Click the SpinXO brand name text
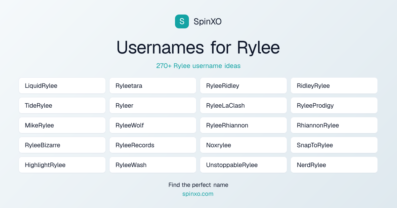This screenshot has width=397, height=208. [207, 21]
